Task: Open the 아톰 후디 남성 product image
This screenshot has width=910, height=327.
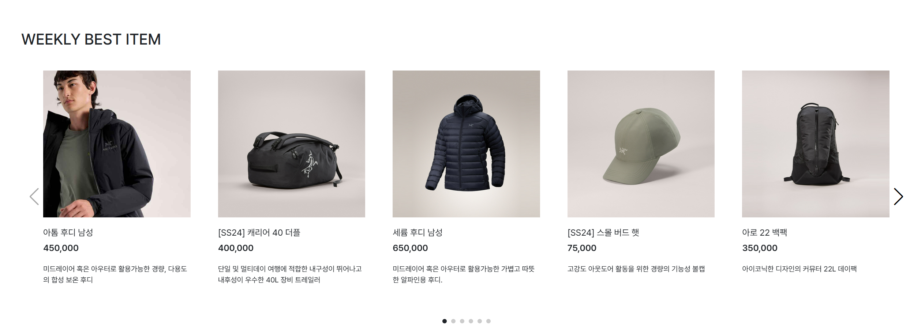Action: point(117,144)
